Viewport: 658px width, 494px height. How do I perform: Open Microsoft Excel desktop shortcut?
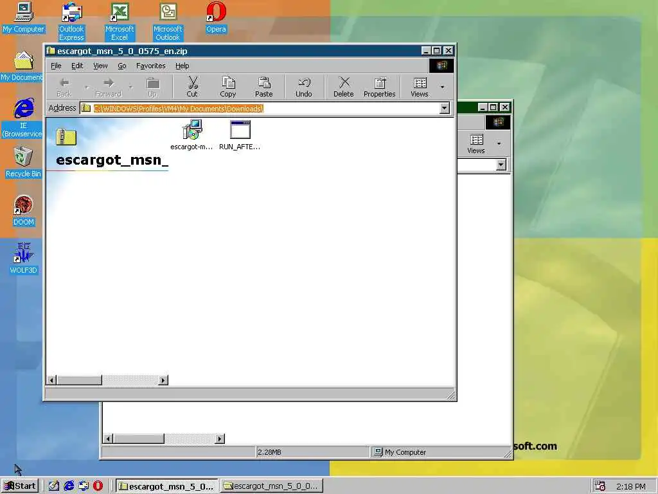120,22
